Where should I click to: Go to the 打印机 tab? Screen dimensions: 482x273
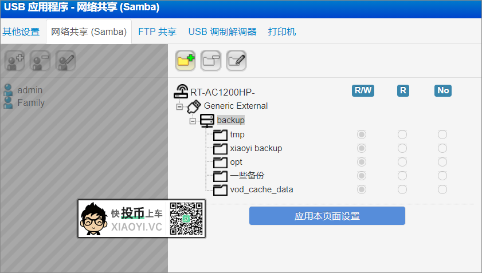click(x=282, y=31)
